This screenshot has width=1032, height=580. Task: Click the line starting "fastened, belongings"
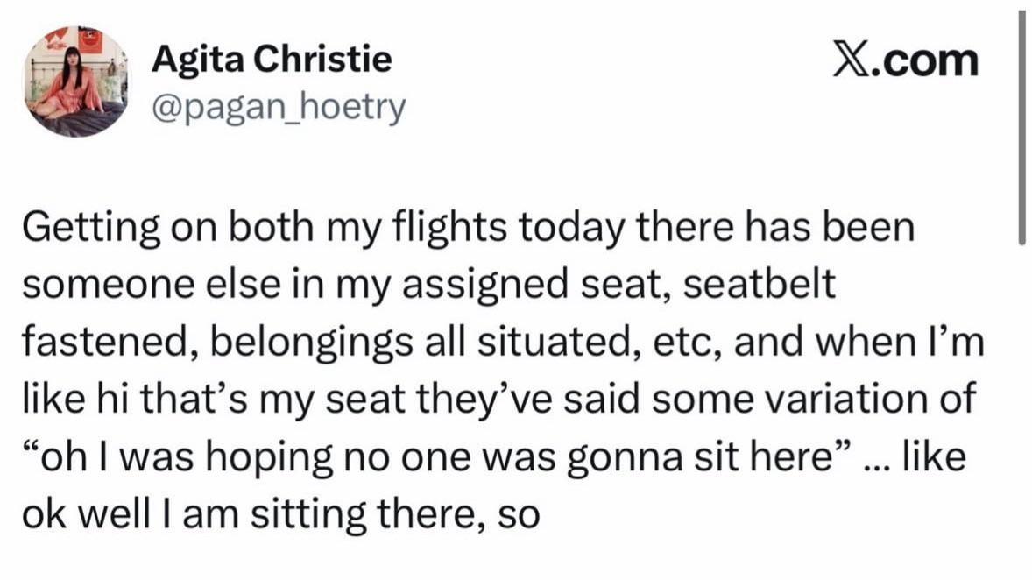click(x=504, y=343)
